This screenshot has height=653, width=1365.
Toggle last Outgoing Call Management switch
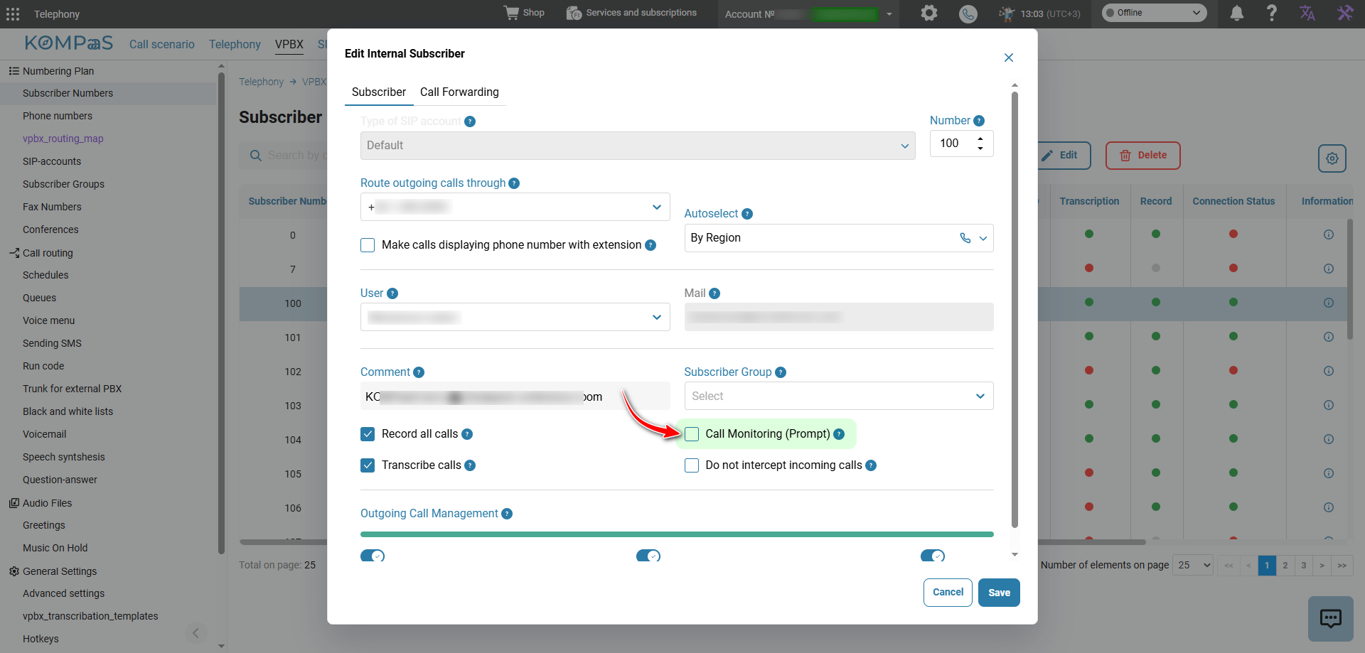pyautogui.click(x=933, y=556)
